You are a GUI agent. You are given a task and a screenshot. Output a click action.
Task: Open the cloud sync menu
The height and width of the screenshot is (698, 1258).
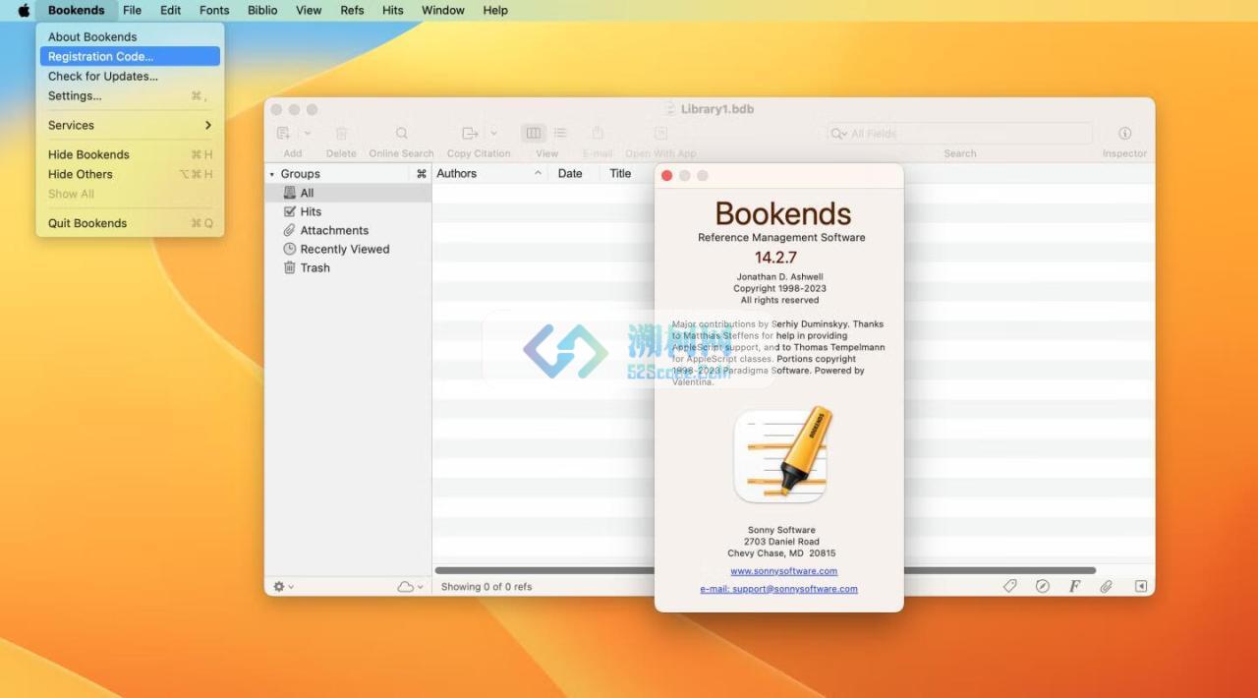click(410, 586)
